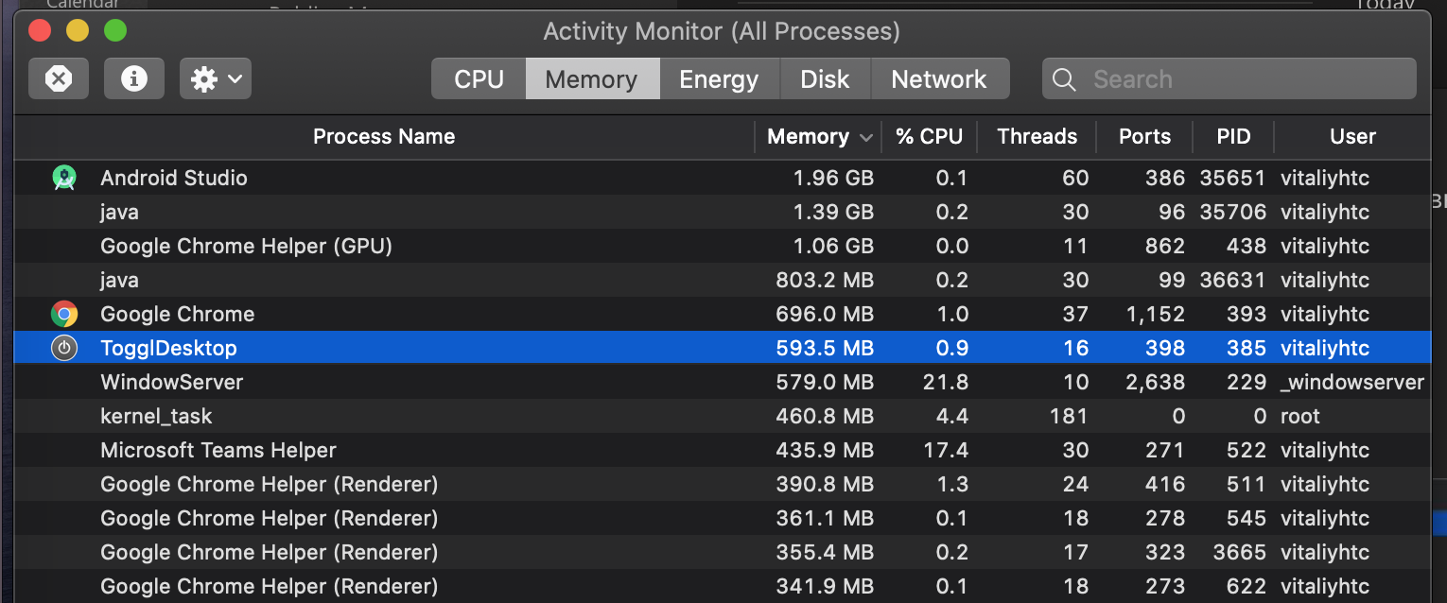
Task: Sort processes by Threads column header
Action: [1037, 136]
